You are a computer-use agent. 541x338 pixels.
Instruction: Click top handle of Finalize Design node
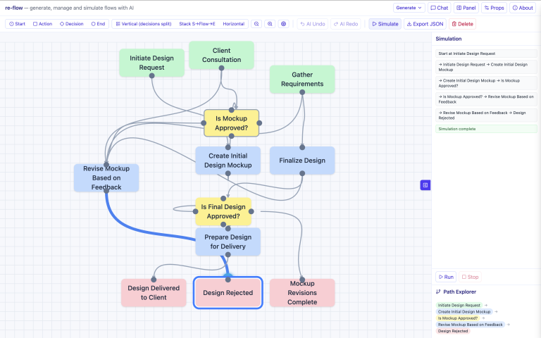coord(302,147)
